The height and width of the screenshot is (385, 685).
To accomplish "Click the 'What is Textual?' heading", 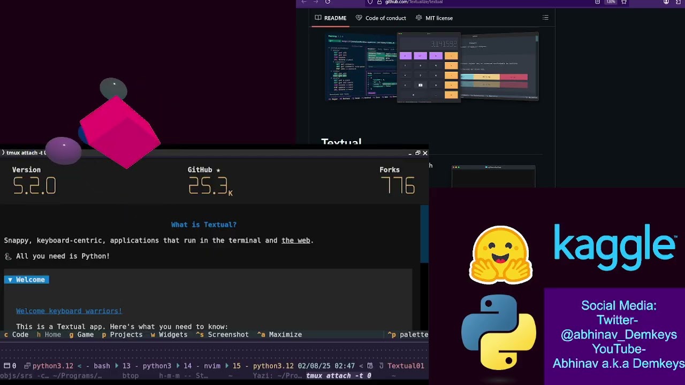I will (x=204, y=225).
